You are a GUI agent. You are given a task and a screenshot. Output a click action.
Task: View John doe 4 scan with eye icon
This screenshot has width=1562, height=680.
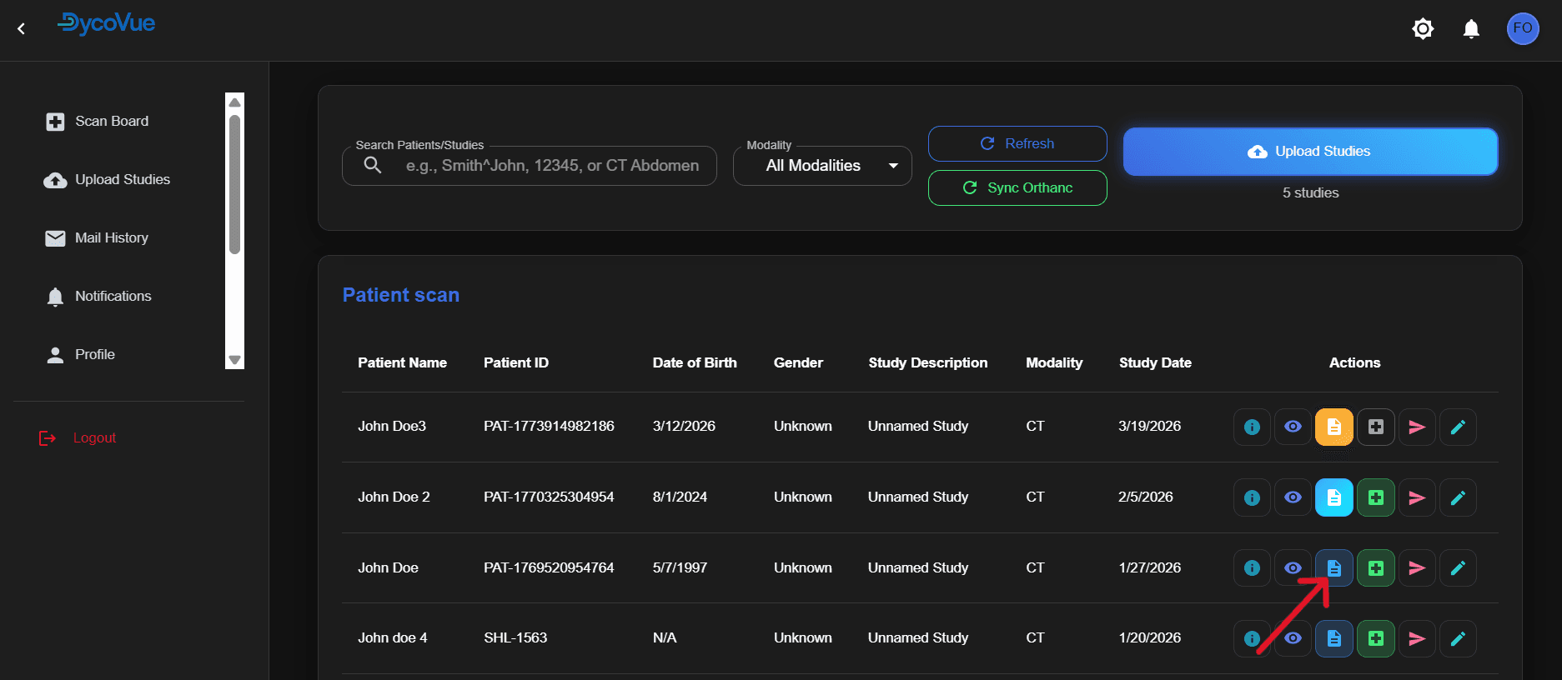click(1293, 638)
